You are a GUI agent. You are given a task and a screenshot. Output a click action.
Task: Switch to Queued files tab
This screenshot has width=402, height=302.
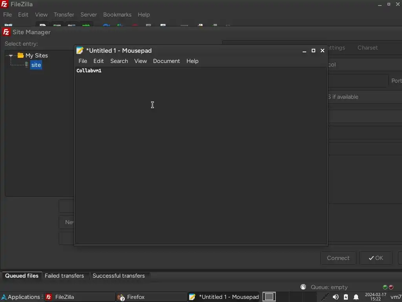click(x=22, y=276)
